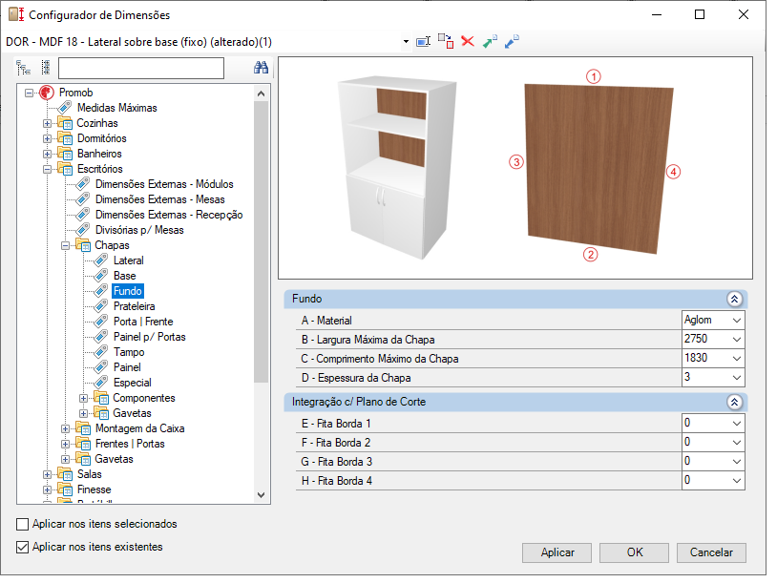Click the Especial tag icon
This screenshot has width=777, height=583.
(x=101, y=383)
